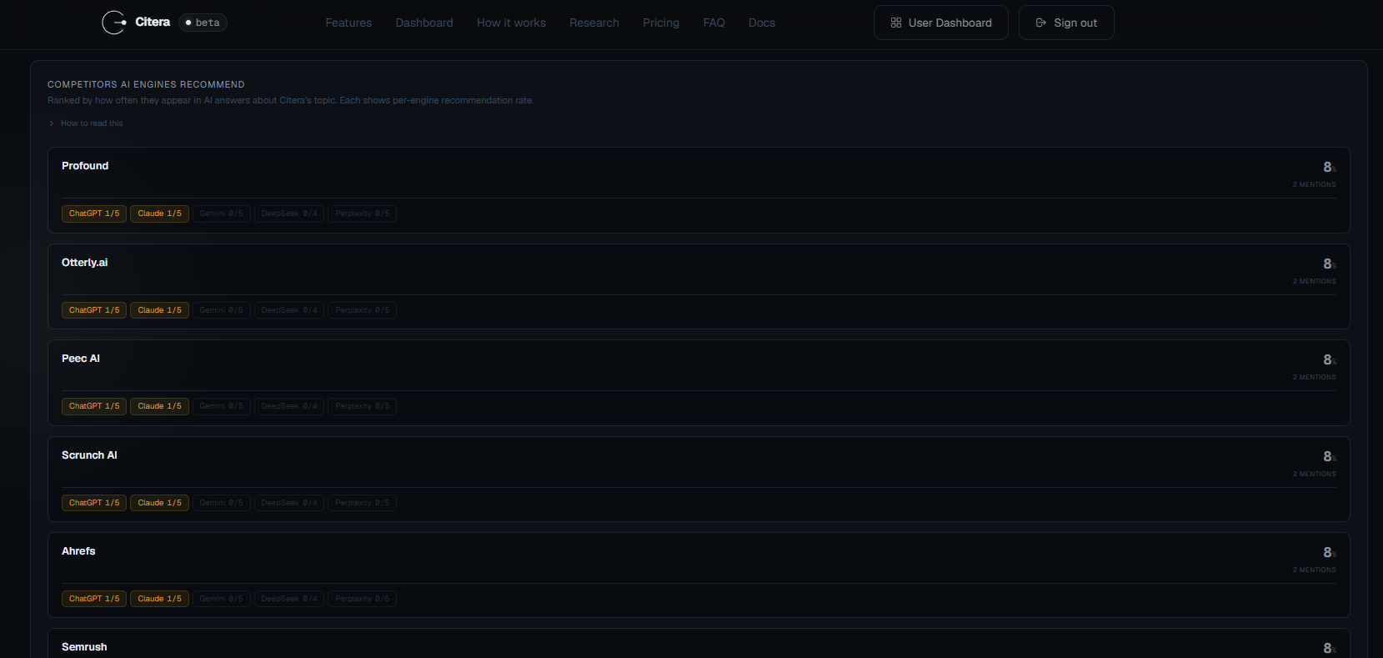Click the 8% score in Profound card
The image size is (1383, 658).
click(x=1330, y=168)
